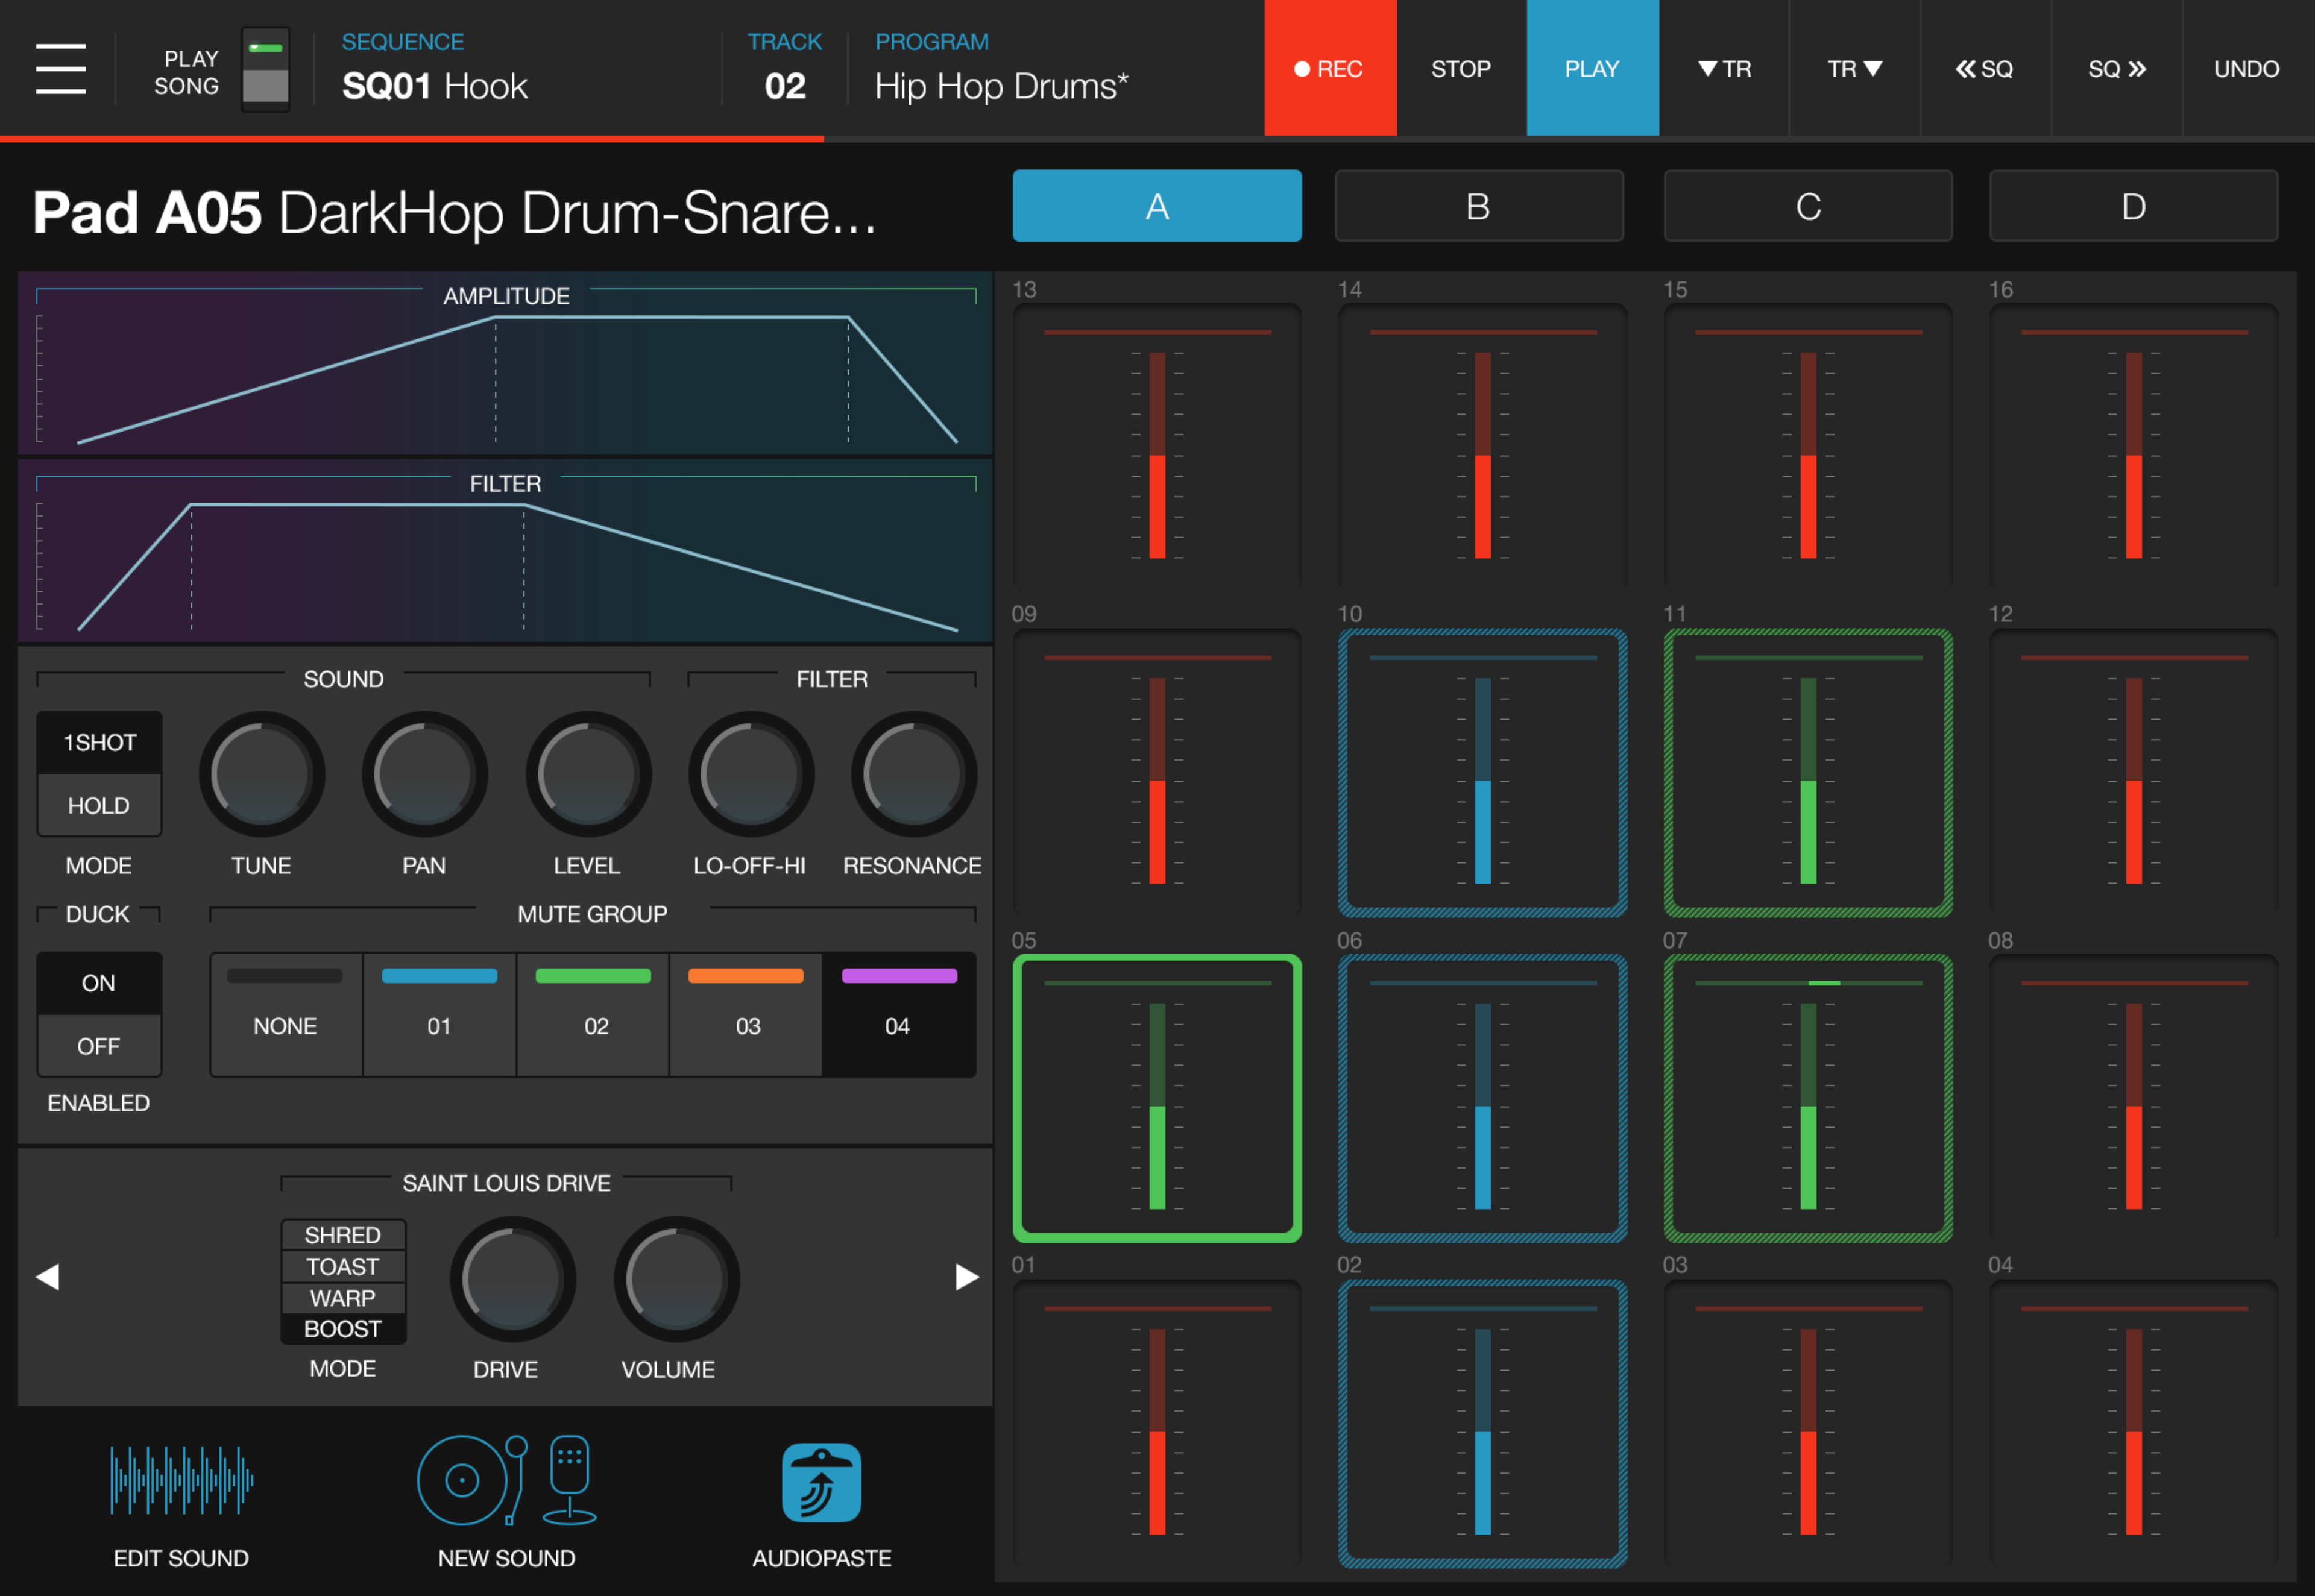Set Duck enabled to OFF

tap(98, 1046)
